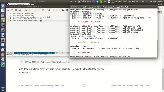This screenshot has width=164, height=92.
Task: Click the terminal window title bar
Action: [x=114, y=7]
